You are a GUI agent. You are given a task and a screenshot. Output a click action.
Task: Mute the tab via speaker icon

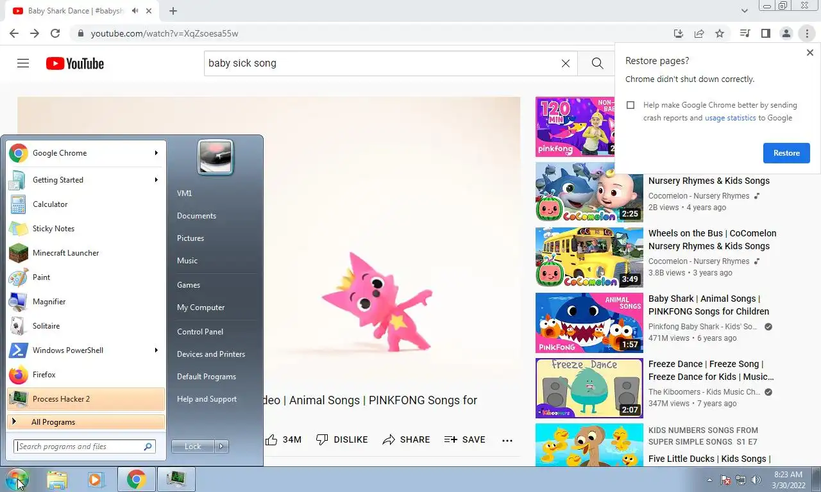pyautogui.click(x=135, y=11)
